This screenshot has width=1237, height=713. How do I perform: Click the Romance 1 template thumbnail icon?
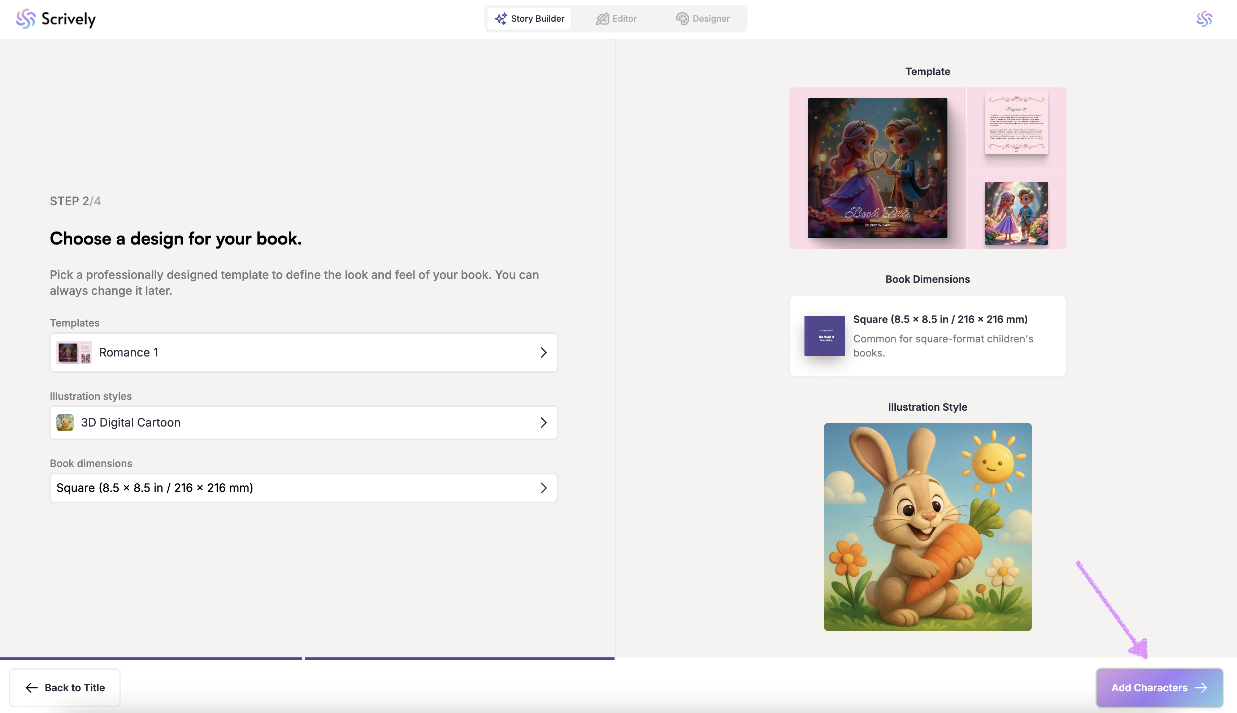(x=74, y=353)
